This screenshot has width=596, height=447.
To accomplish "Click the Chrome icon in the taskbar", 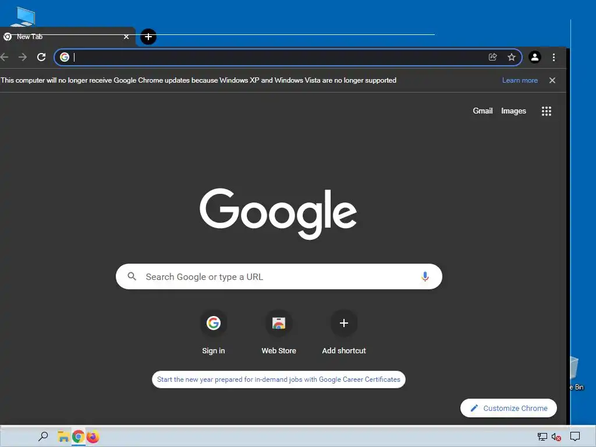I will tap(79, 437).
